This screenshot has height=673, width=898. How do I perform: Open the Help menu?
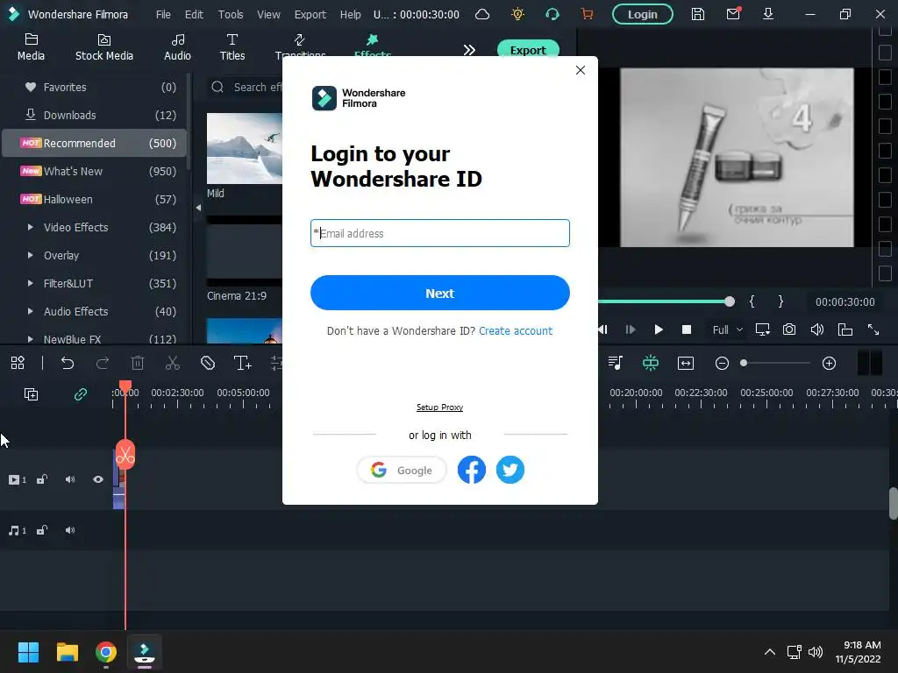pyautogui.click(x=351, y=14)
